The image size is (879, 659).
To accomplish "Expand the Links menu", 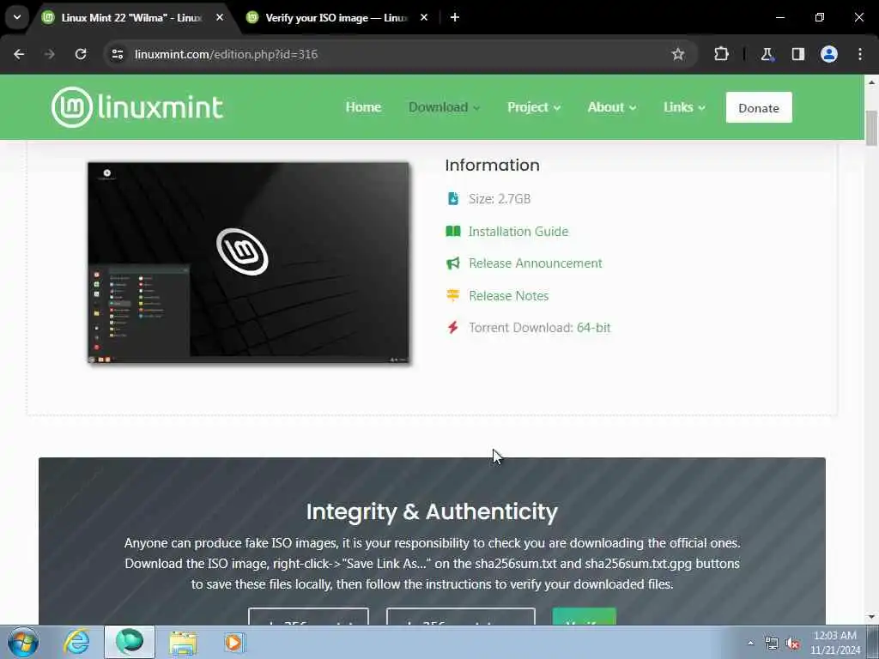I will (684, 107).
